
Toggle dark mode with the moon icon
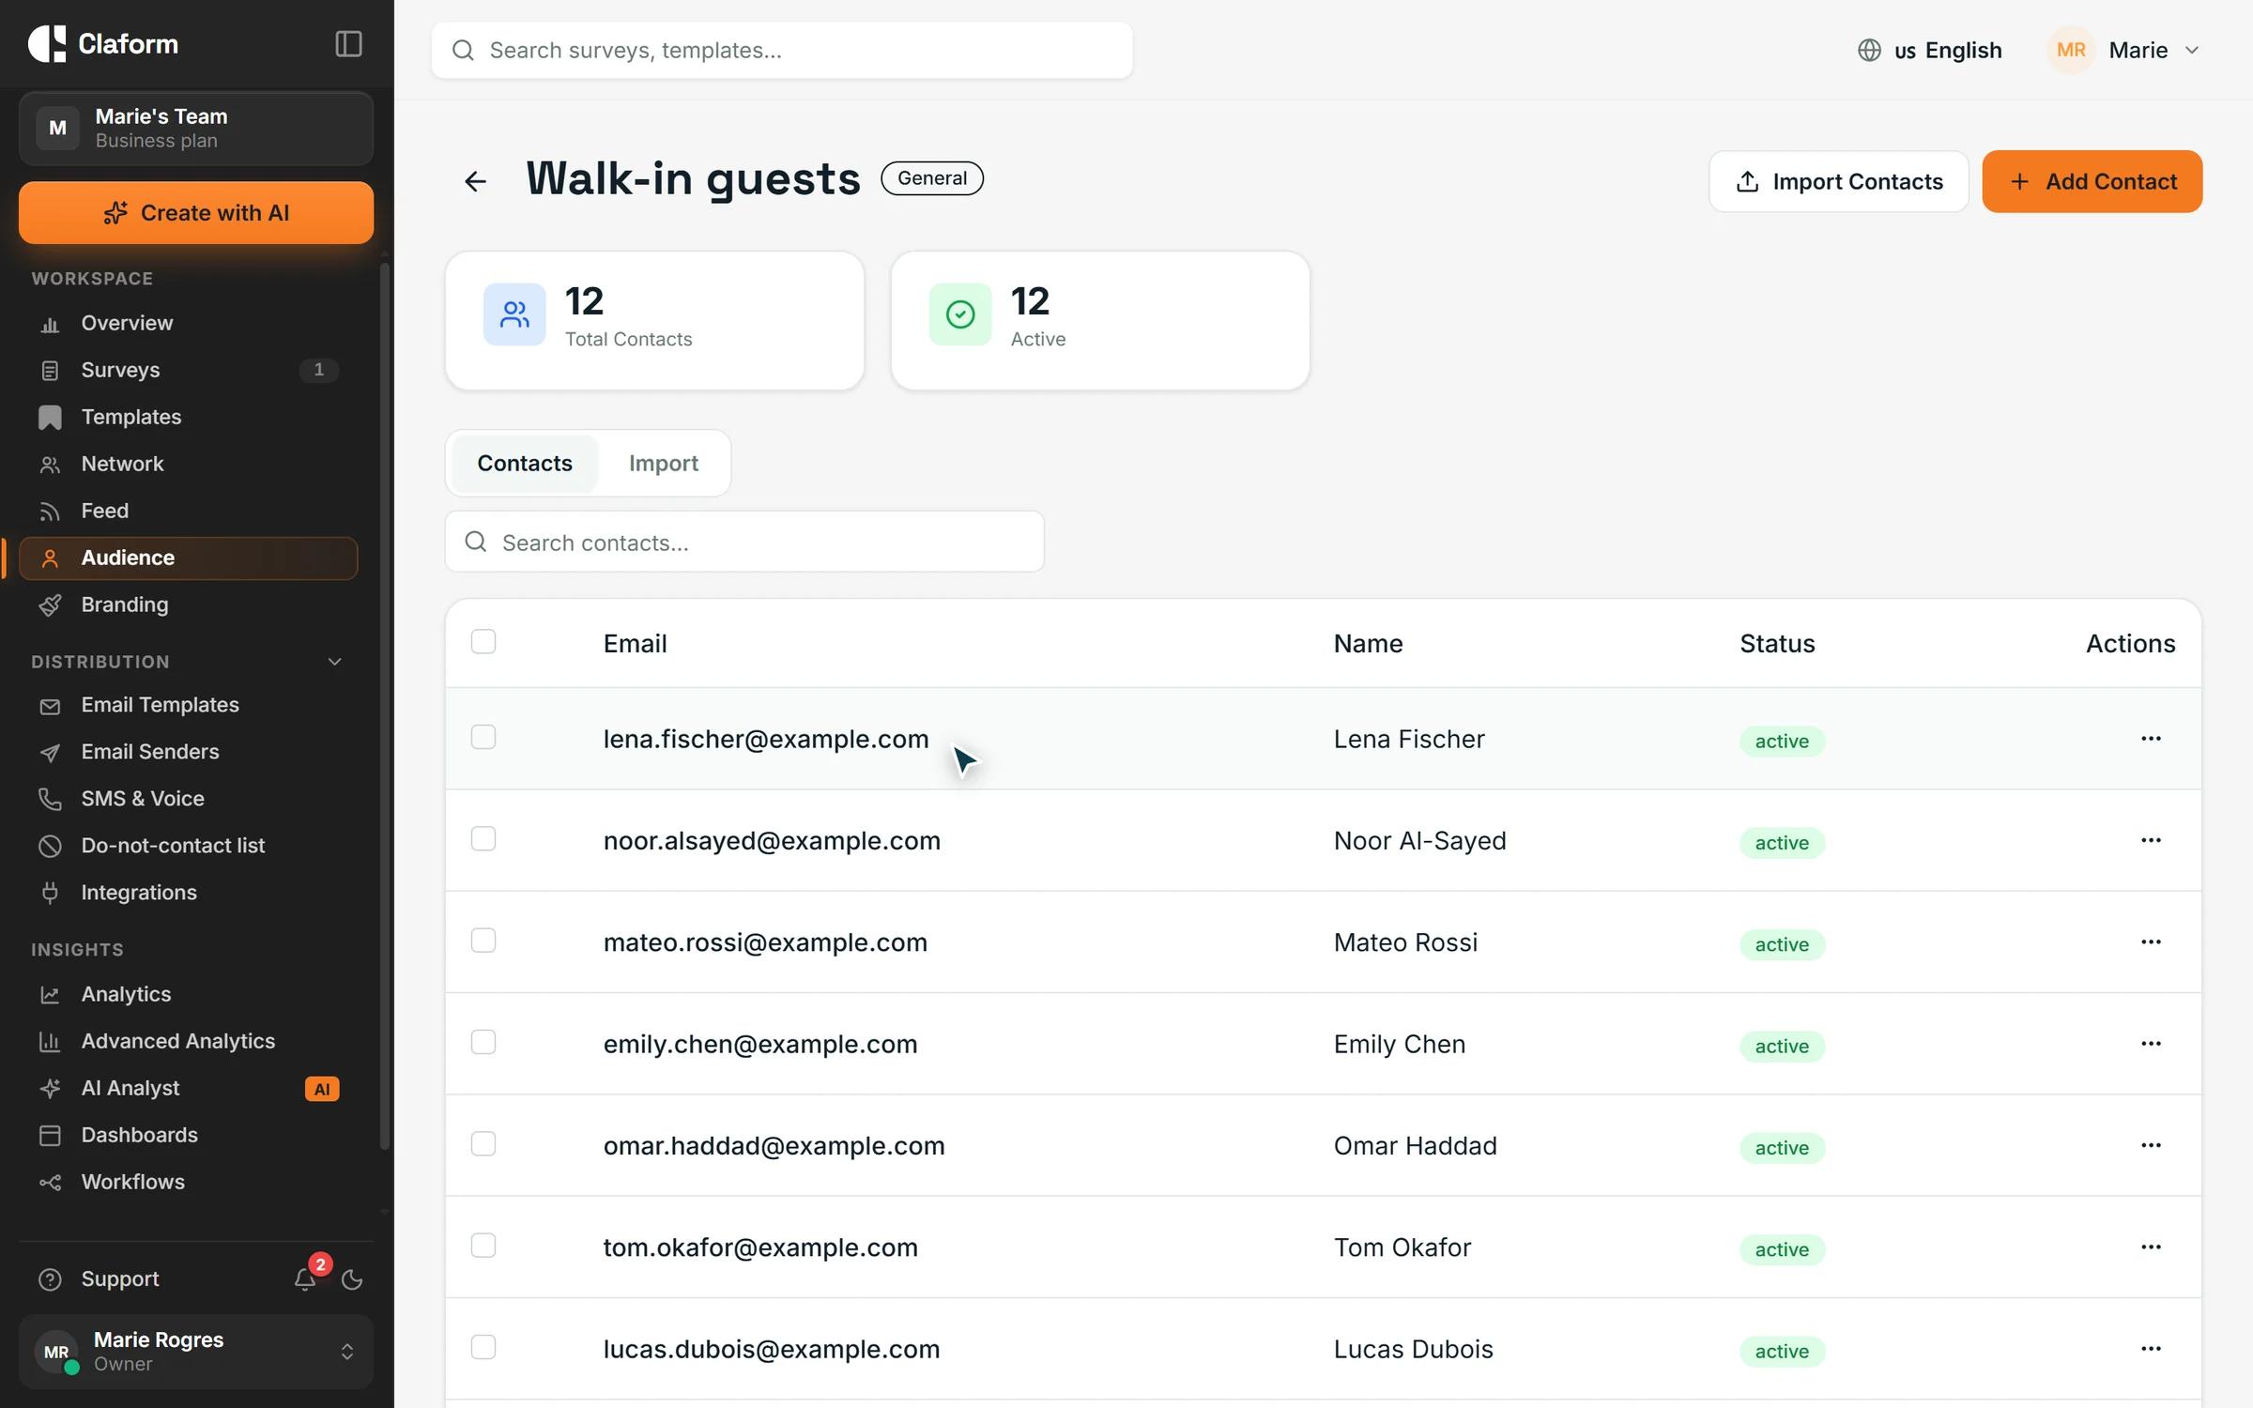pos(352,1279)
